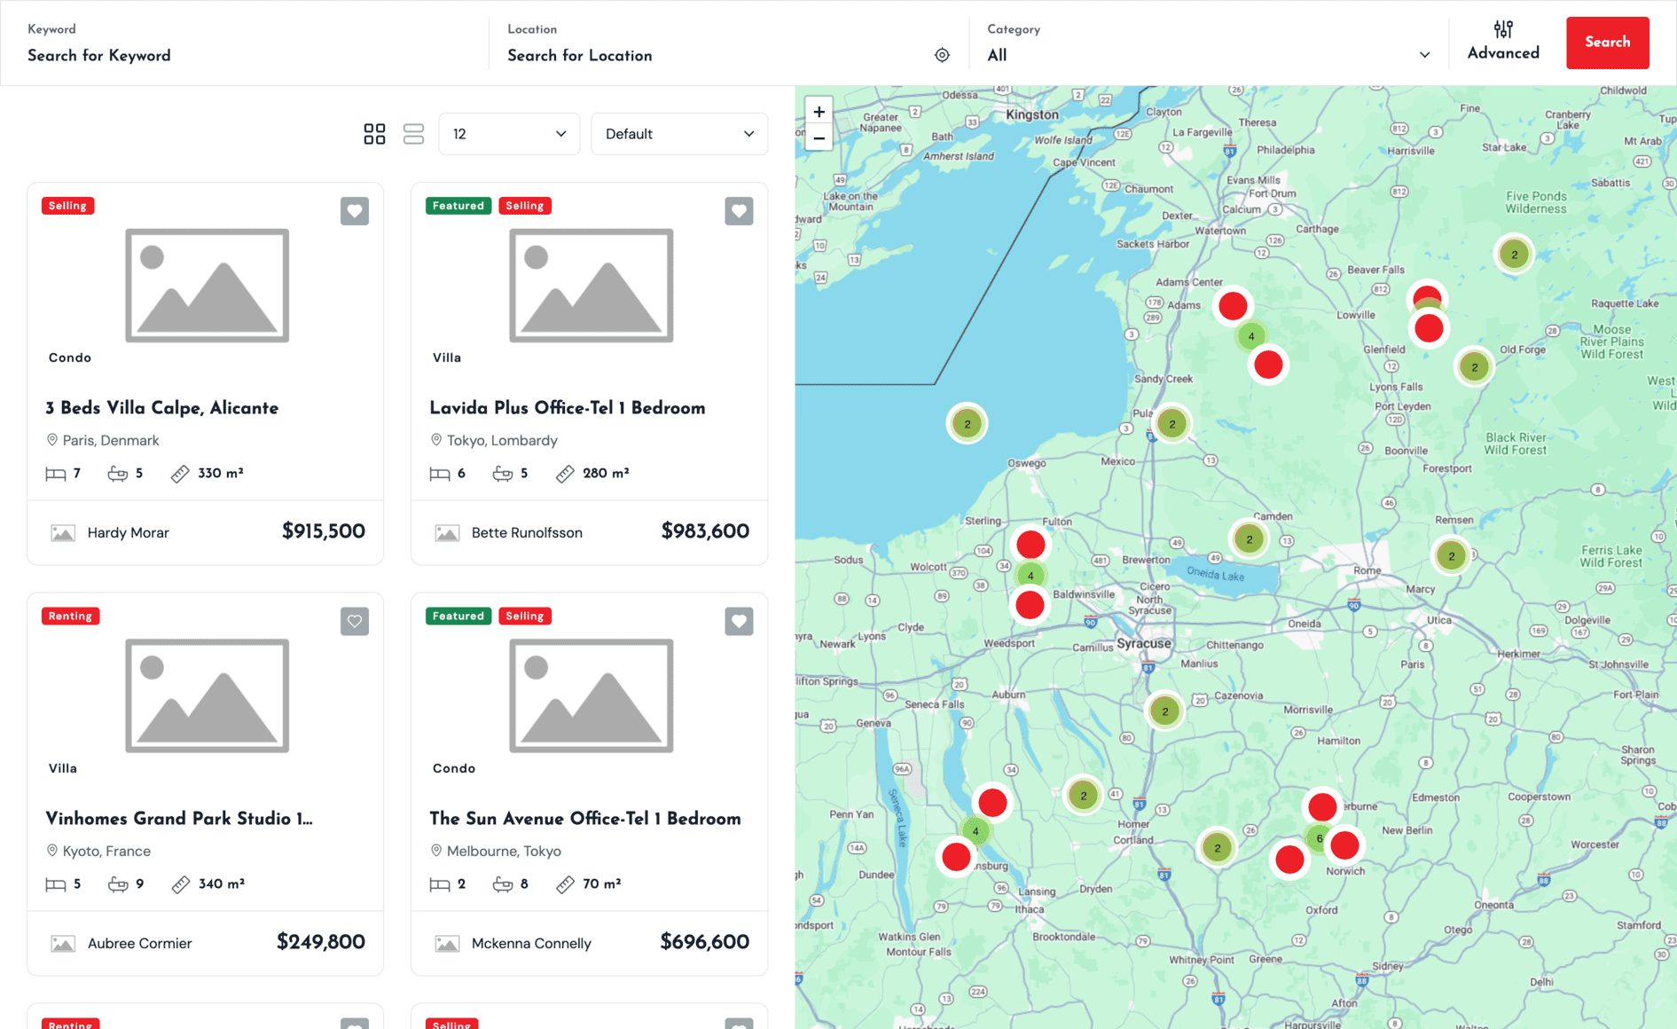Click the Vinhomes Grand Park listing thumbnail

point(207,695)
